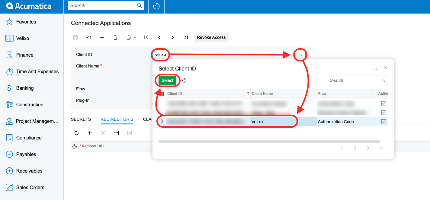
Task: Add a Redirect URI row
Action: (90, 133)
